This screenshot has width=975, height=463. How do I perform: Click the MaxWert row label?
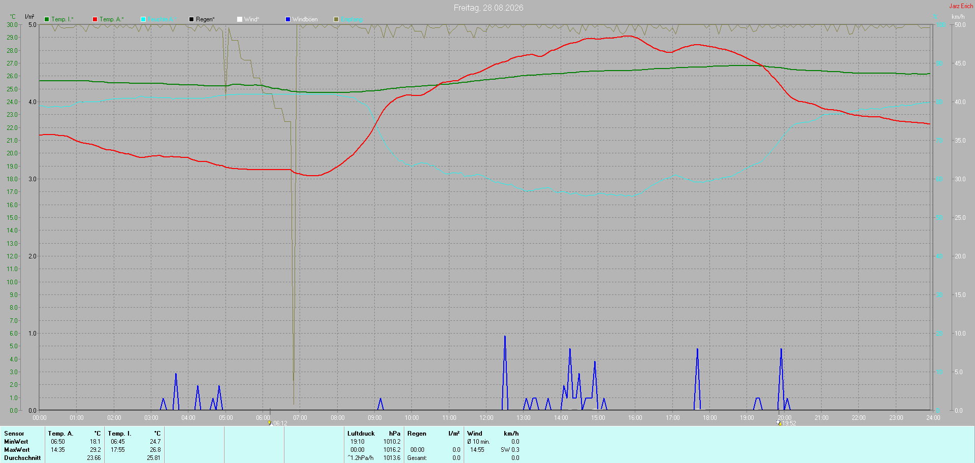(17, 450)
